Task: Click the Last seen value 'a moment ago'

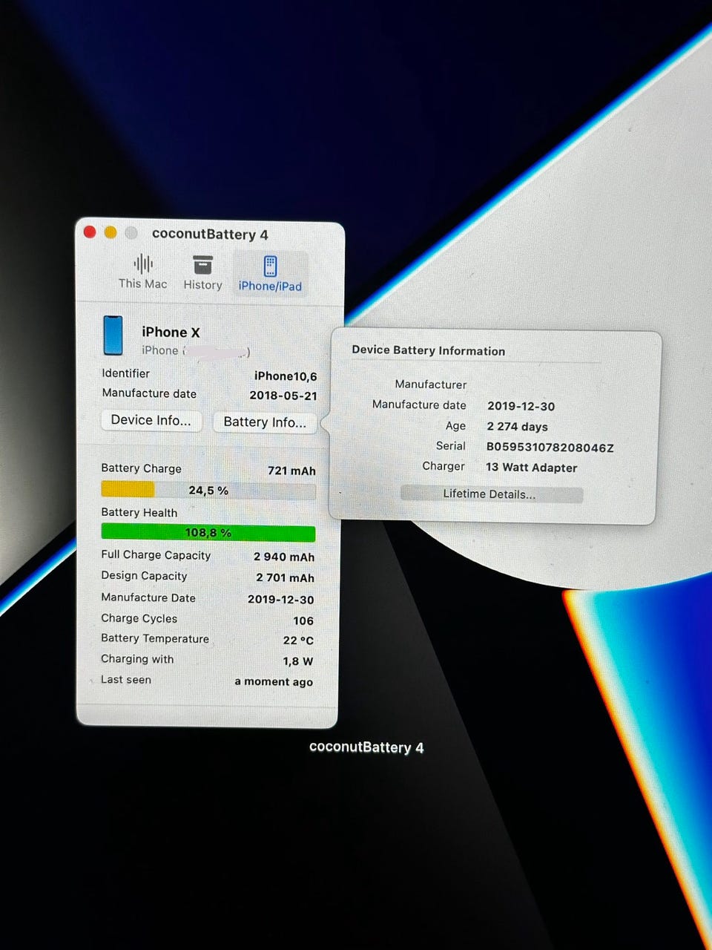Action: pyautogui.click(x=274, y=682)
